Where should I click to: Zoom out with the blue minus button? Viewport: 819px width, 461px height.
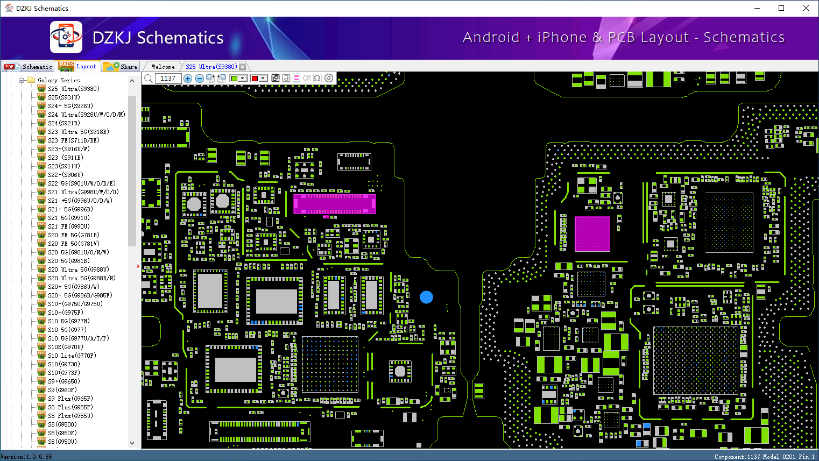click(199, 79)
